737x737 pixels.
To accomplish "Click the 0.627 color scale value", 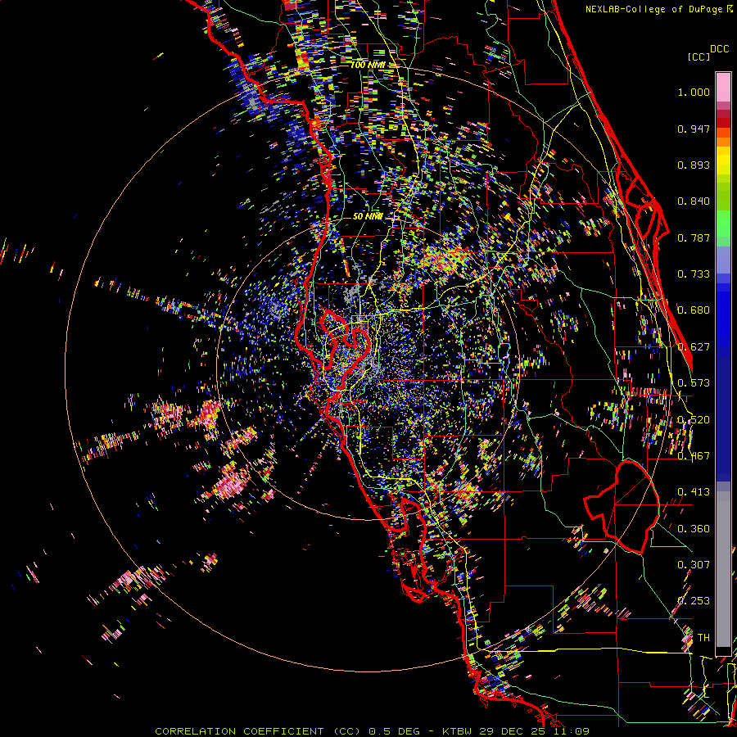I will (x=694, y=347).
